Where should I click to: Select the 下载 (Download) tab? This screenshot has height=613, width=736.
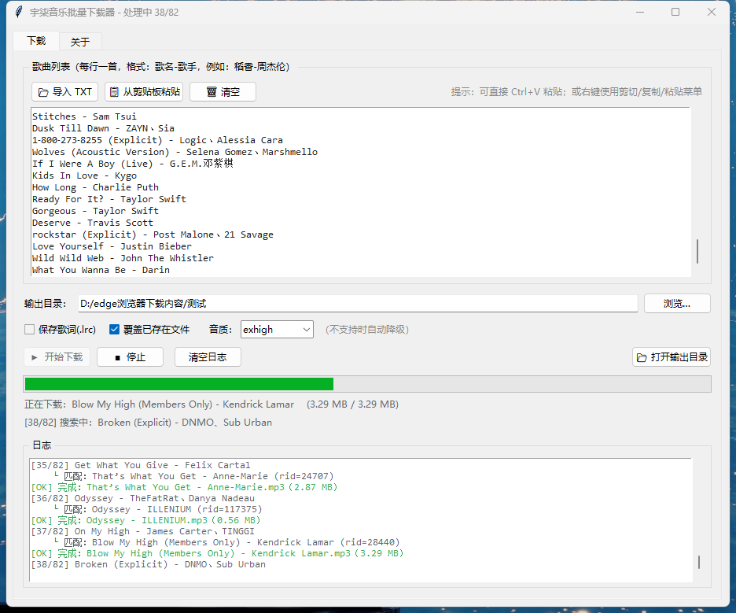point(36,41)
